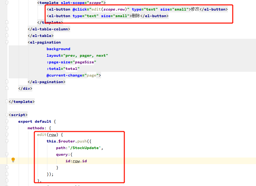Open the yellow lightbulb intention actions icon
This screenshot has height=186, width=256.
13,160
